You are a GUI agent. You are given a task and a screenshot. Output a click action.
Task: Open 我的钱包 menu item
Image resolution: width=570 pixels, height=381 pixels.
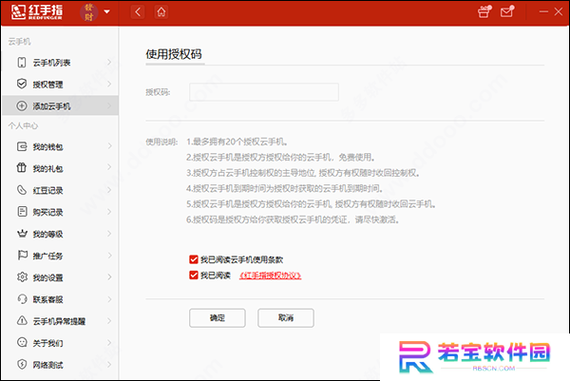[60, 146]
